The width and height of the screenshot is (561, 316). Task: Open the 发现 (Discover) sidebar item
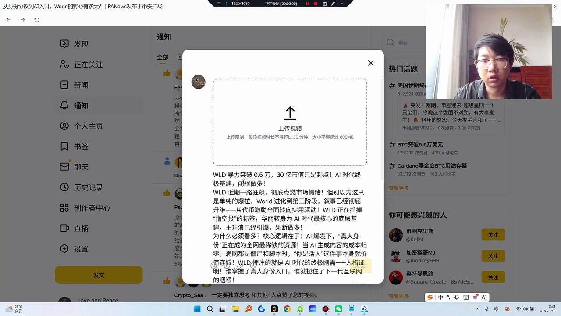99,44
